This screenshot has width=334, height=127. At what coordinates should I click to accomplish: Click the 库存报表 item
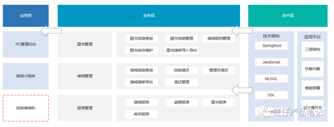[141, 114]
